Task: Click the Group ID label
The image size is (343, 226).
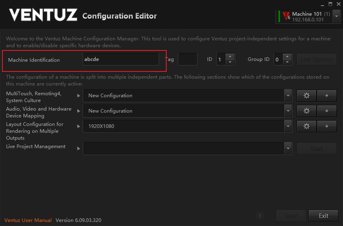Action: point(258,59)
